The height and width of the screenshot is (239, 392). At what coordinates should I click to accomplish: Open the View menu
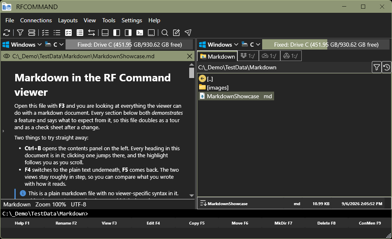pyautogui.click(x=90, y=20)
